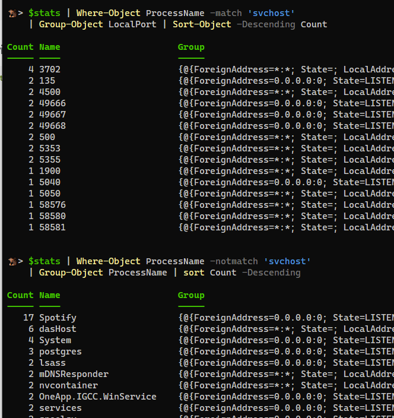The width and height of the screenshot is (394, 418).
Task: Select port 5050 in the Name column
Action: tap(50, 194)
